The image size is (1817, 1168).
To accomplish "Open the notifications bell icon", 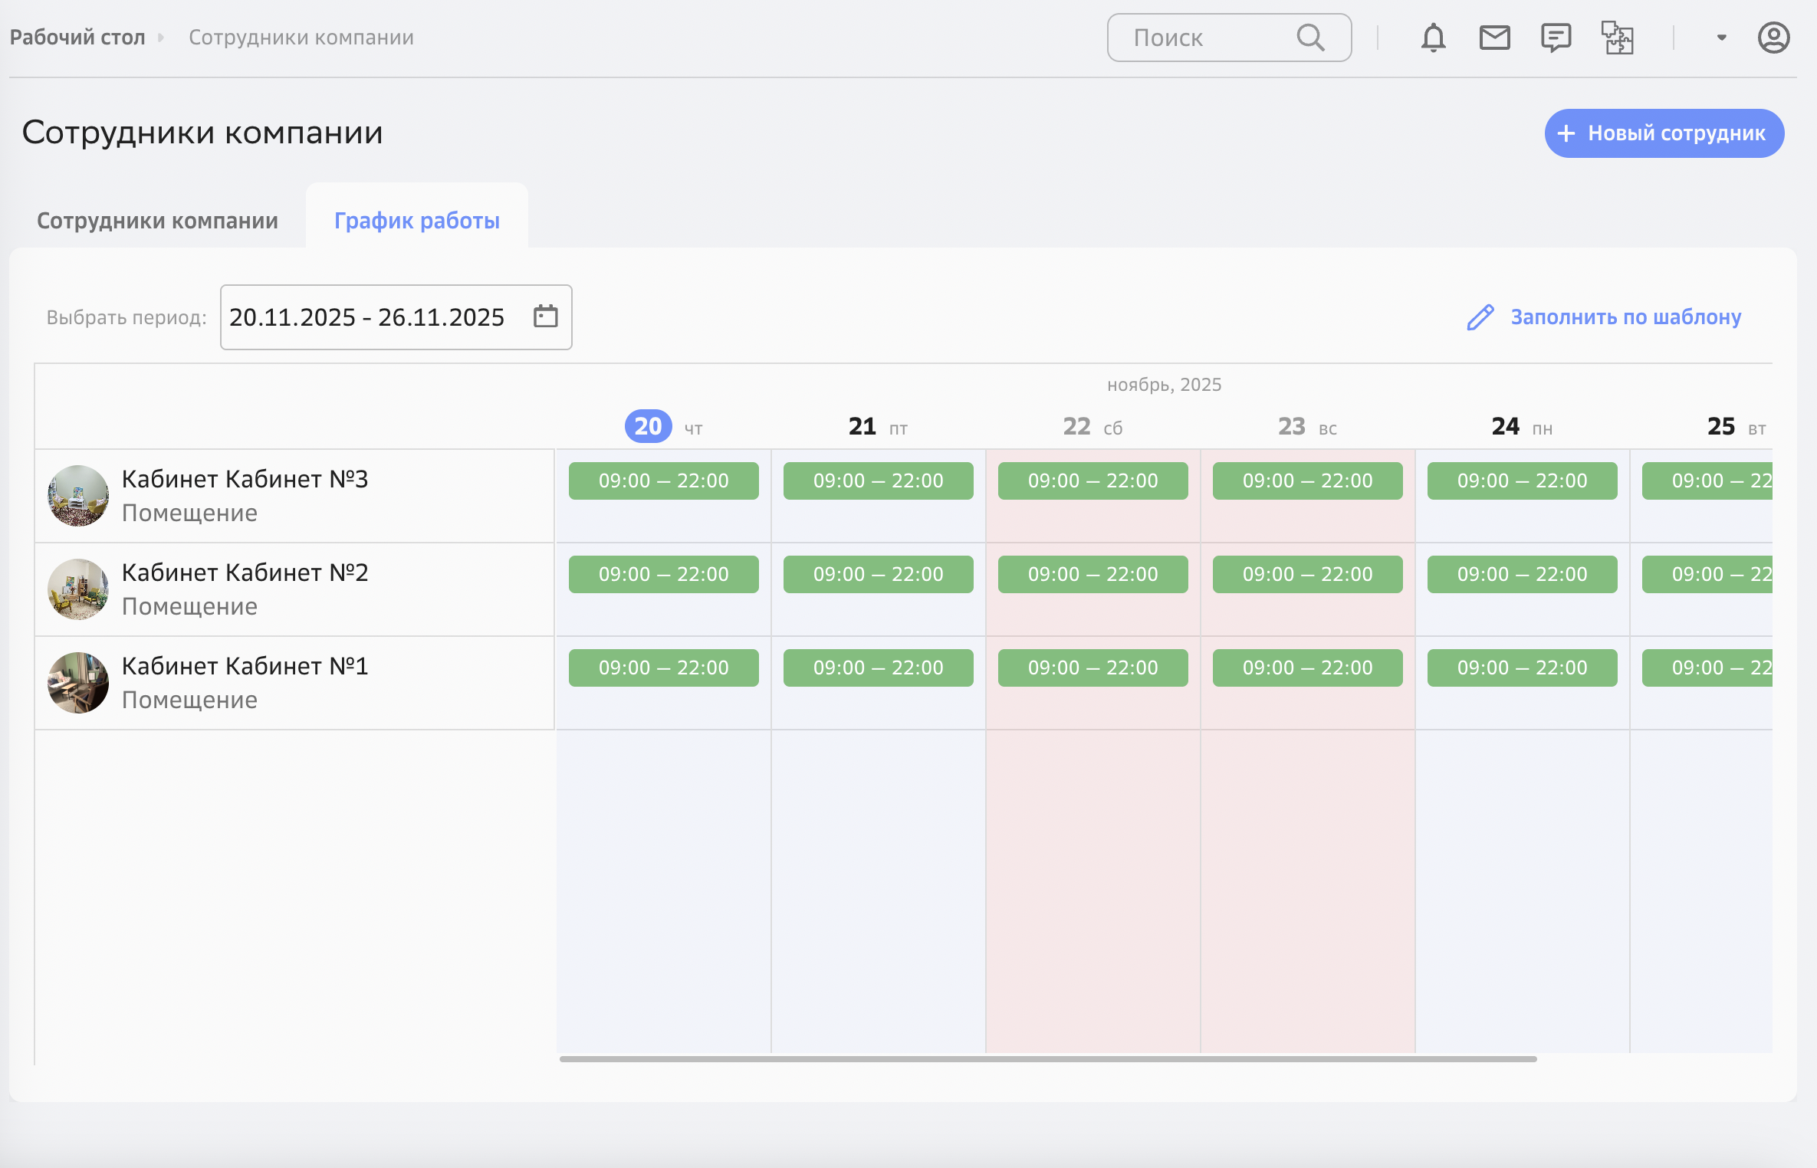I will click(x=1432, y=38).
